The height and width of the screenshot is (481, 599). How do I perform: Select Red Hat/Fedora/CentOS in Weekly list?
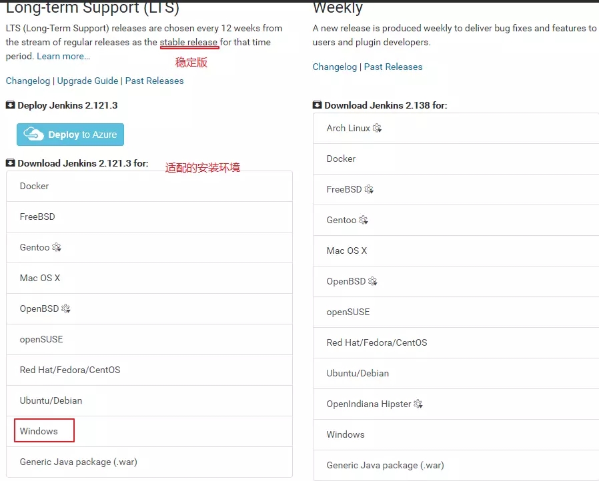click(x=376, y=342)
